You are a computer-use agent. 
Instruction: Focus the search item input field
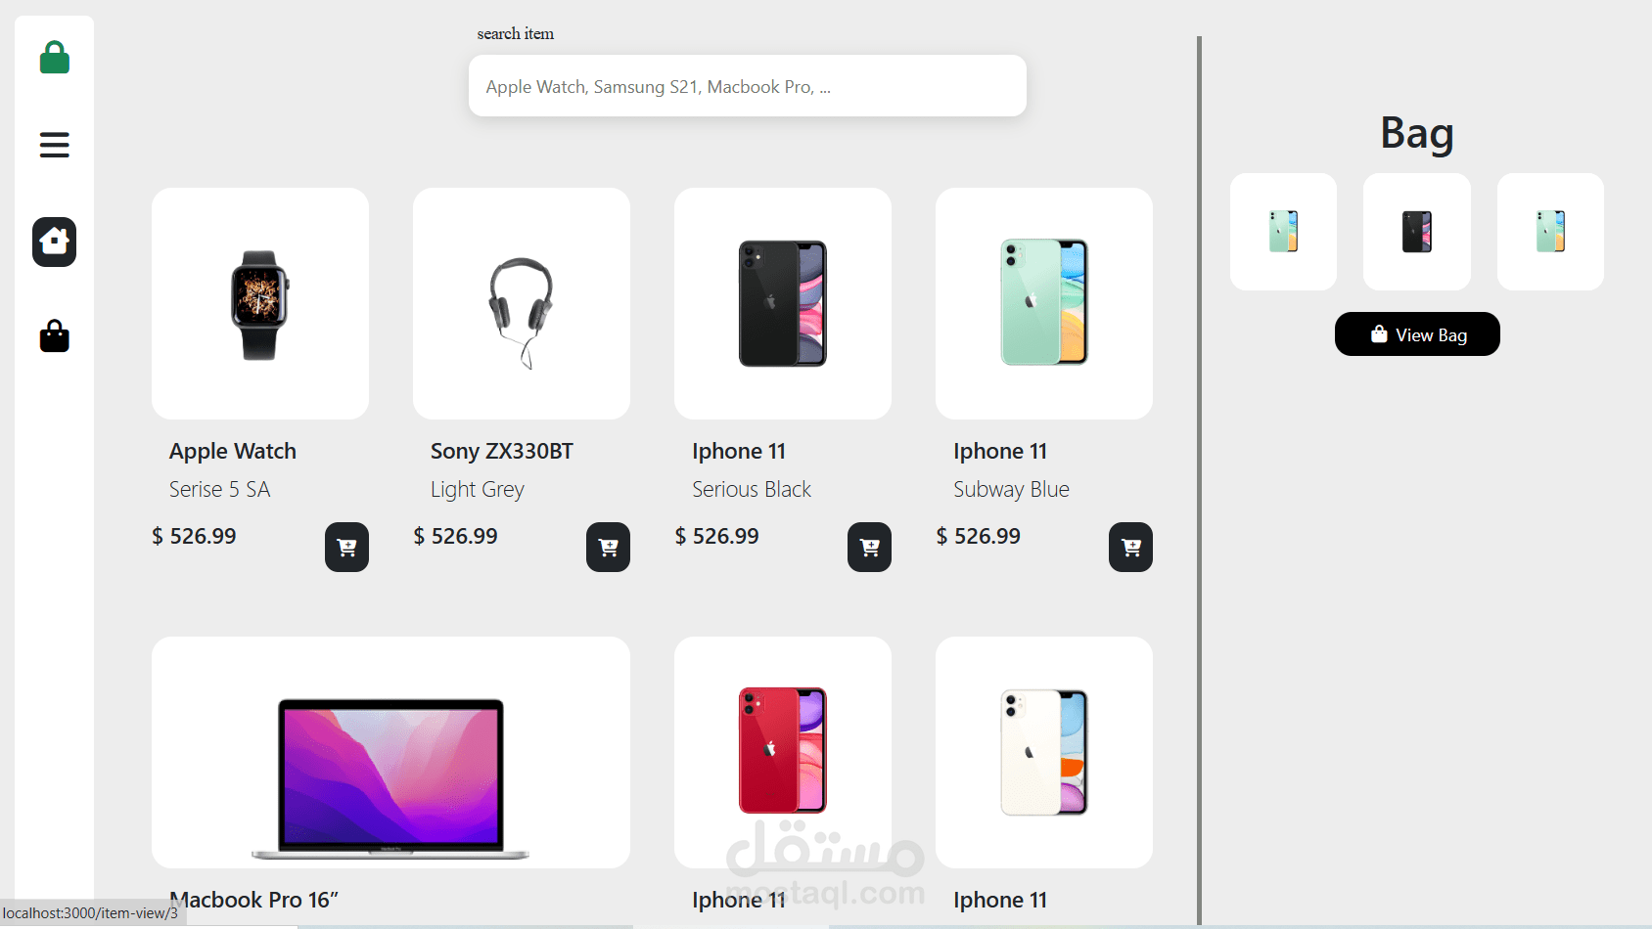tap(748, 86)
